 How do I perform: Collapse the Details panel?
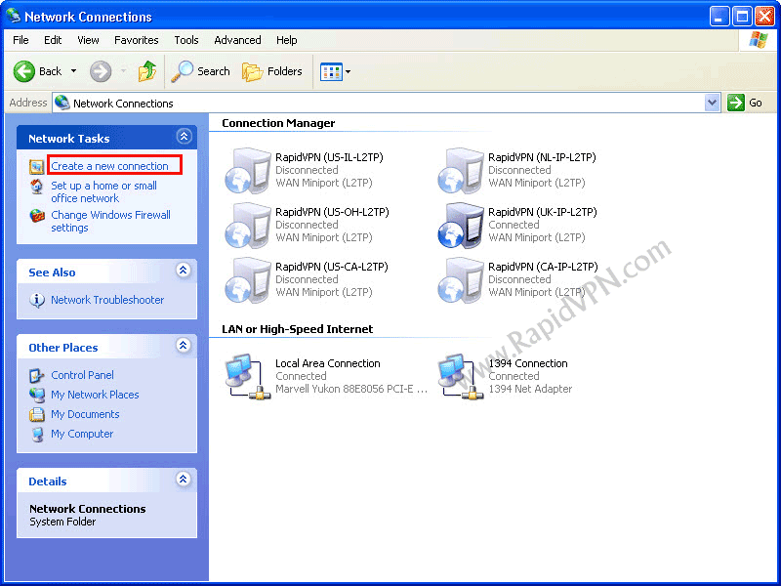pyautogui.click(x=184, y=480)
